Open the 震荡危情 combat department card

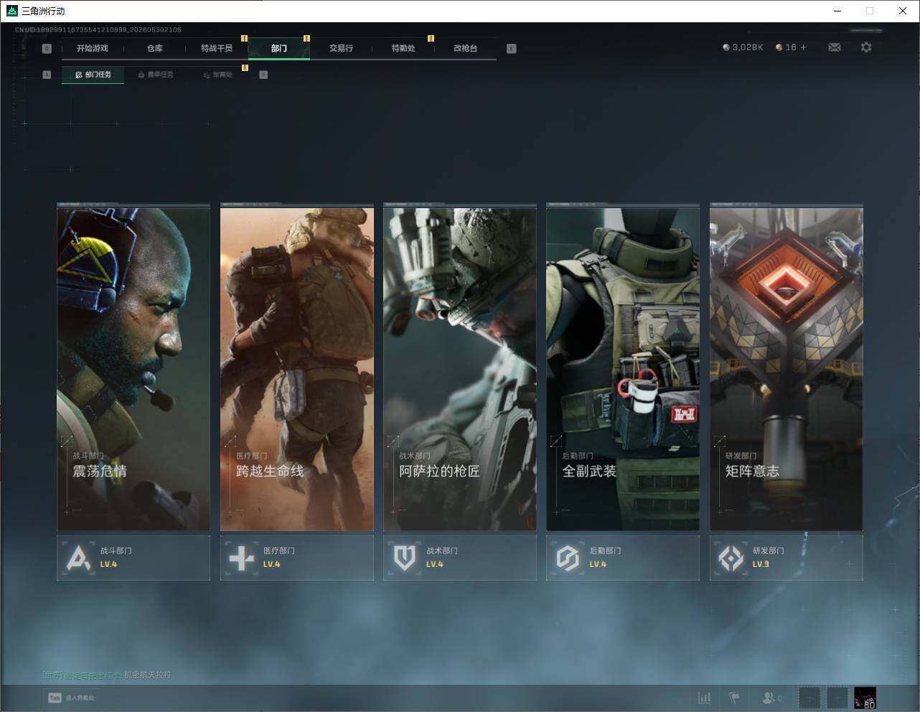(133, 368)
